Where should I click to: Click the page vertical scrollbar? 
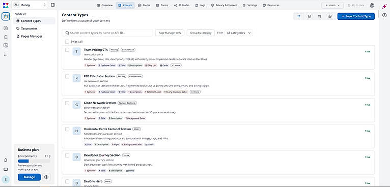pyautogui.click(x=378, y=14)
